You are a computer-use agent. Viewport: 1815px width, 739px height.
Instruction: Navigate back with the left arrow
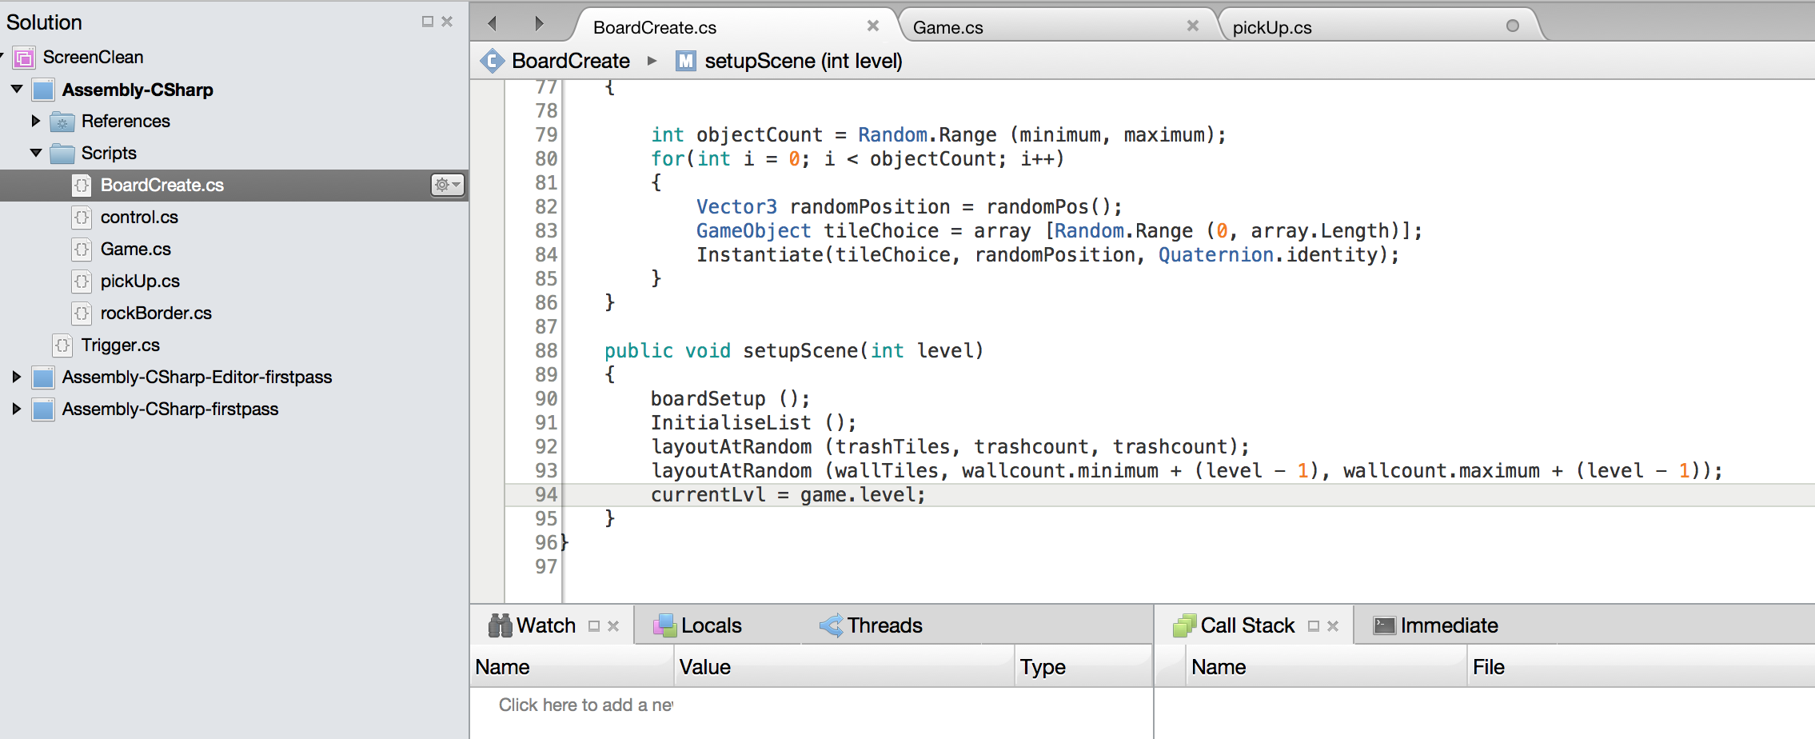coord(493,24)
